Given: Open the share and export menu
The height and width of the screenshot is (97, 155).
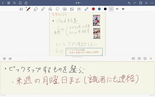Looking at the screenshot, I should 26,3.
